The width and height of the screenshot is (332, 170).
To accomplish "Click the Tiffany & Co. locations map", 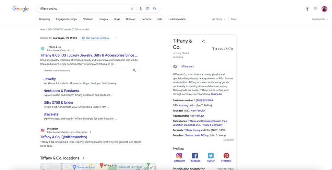I will [99, 166].
